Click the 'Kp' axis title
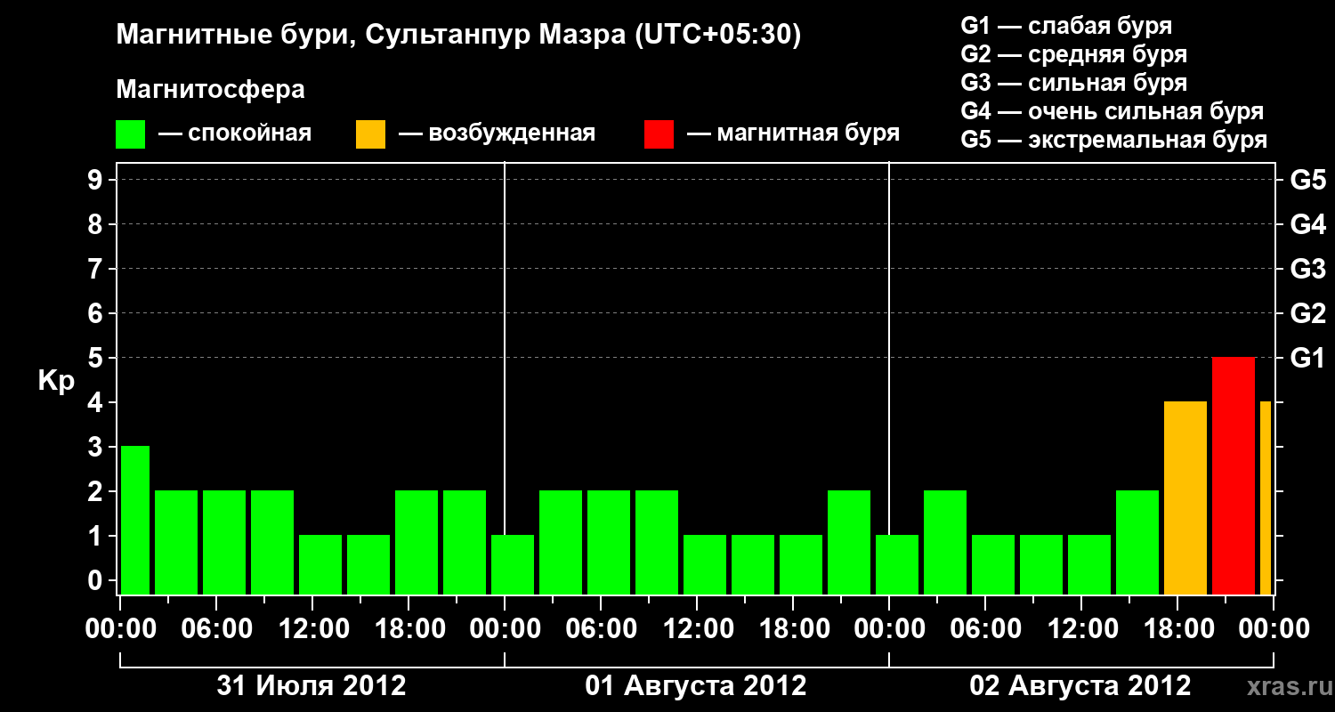The image size is (1335, 712). point(56,381)
